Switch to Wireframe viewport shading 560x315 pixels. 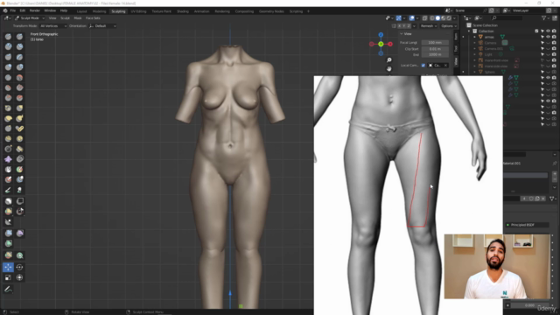coord(432,18)
